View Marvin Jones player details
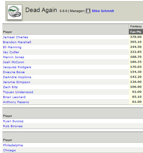The image size is (143, 153). [14, 57]
